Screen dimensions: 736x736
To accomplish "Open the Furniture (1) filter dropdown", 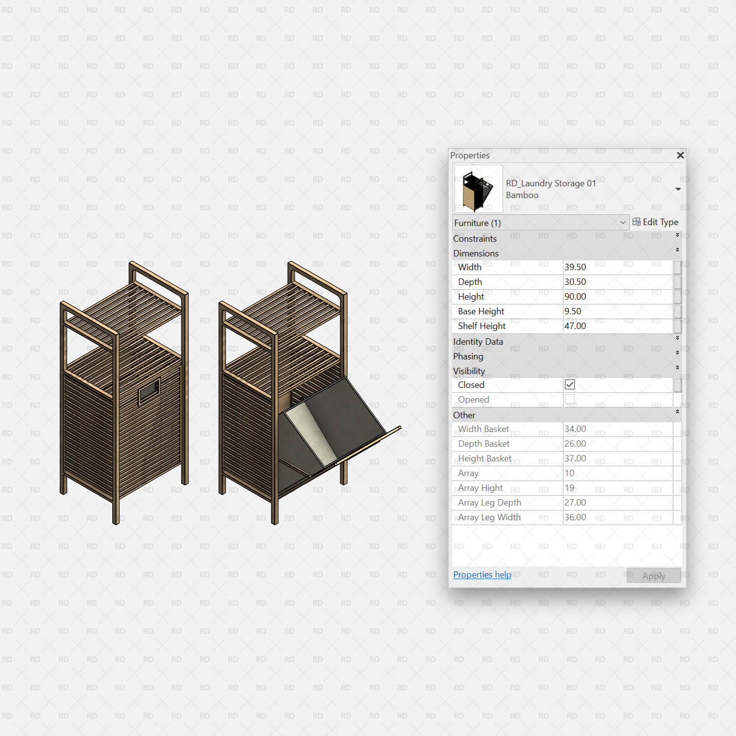I will [x=623, y=222].
